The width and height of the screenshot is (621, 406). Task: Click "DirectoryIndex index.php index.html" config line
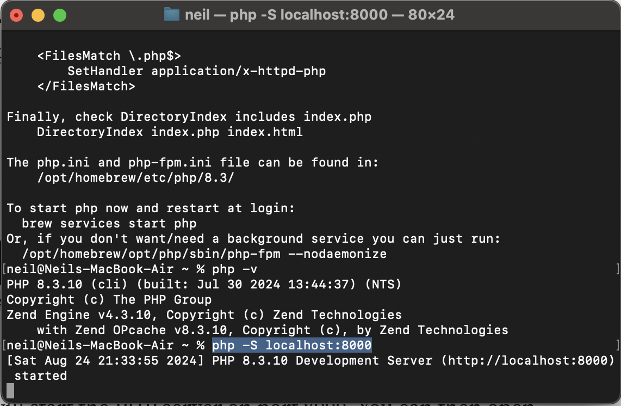(x=170, y=132)
